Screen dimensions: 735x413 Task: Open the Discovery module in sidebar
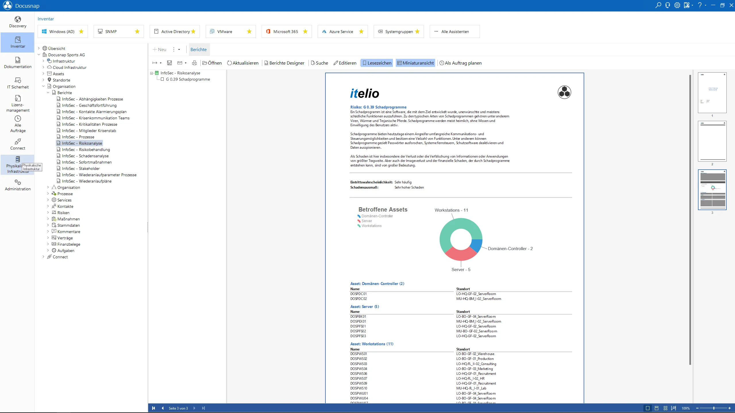coord(18,22)
